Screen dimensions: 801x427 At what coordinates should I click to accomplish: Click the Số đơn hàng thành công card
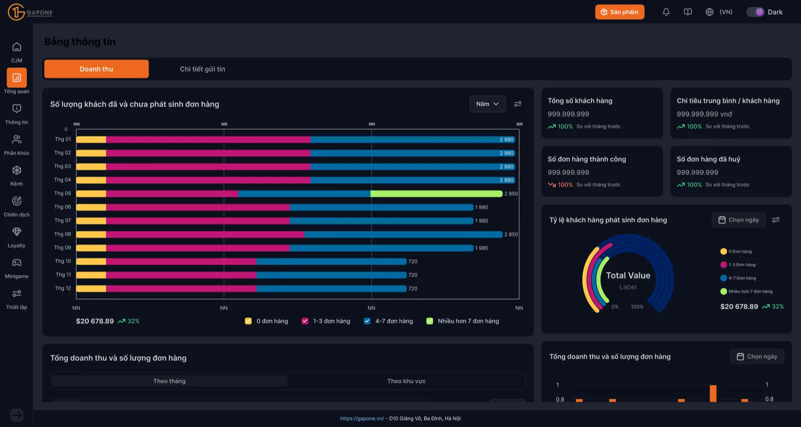pos(602,171)
